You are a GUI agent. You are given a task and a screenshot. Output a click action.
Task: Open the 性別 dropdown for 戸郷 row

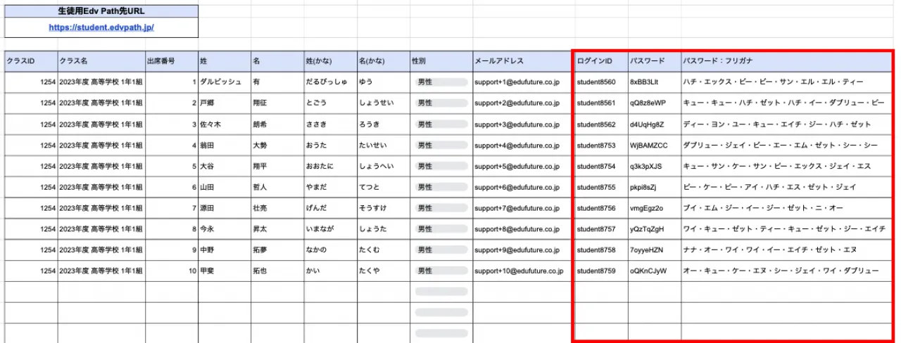(441, 103)
